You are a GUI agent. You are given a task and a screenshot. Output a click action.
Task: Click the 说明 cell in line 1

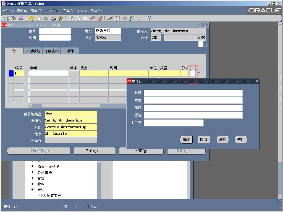[128, 73]
